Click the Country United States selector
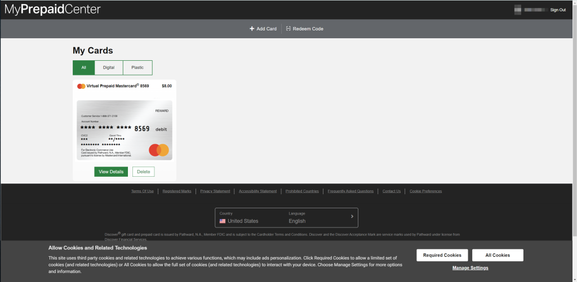The image size is (577, 282). tap(239, 218)
